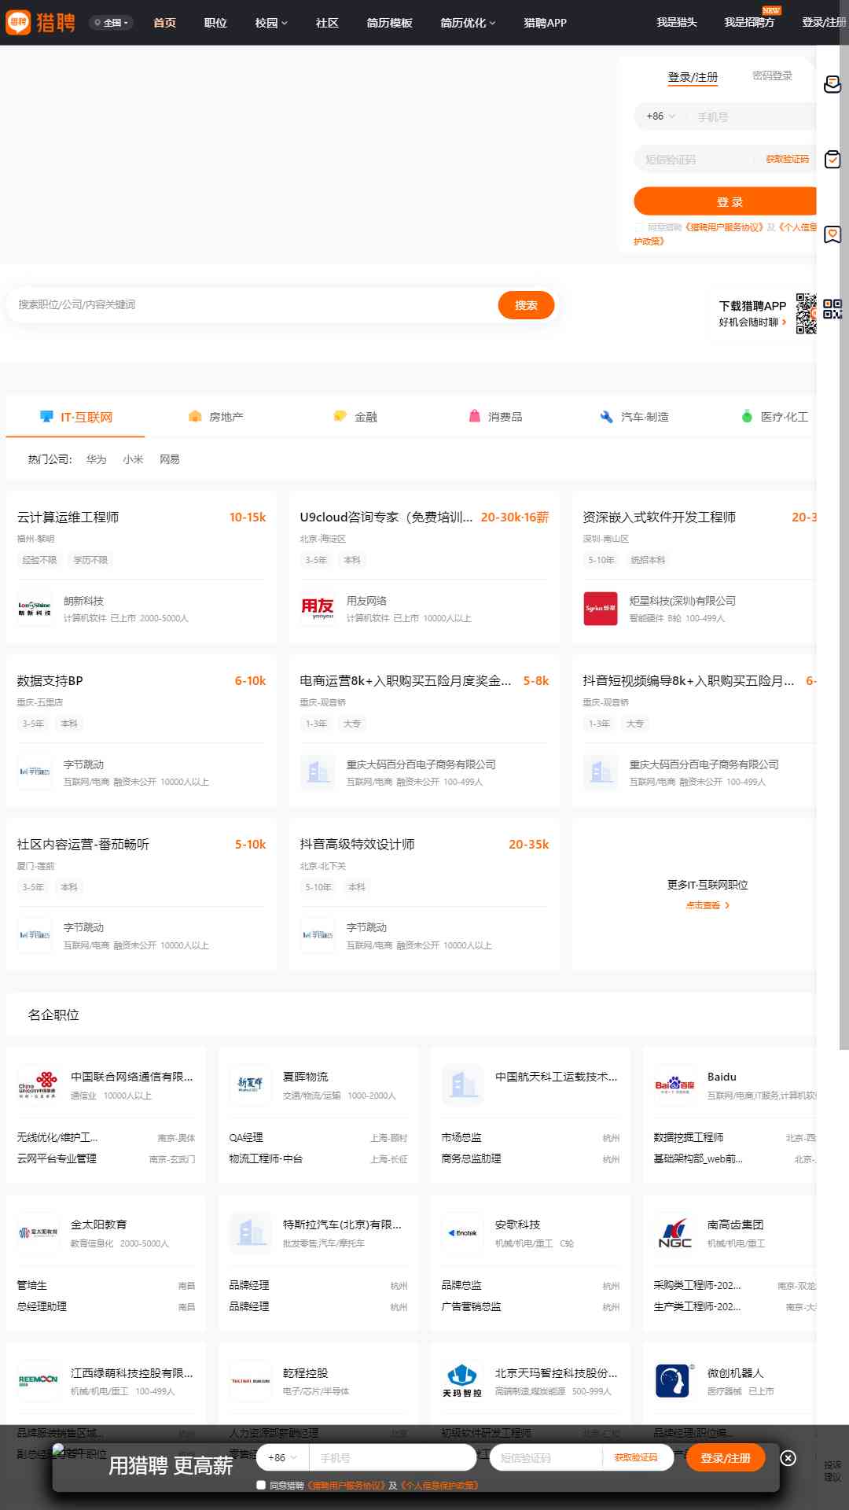Click the Liepin logo in the header
The width and height of the screenshot is (849, 1510).
click(40, 22)
